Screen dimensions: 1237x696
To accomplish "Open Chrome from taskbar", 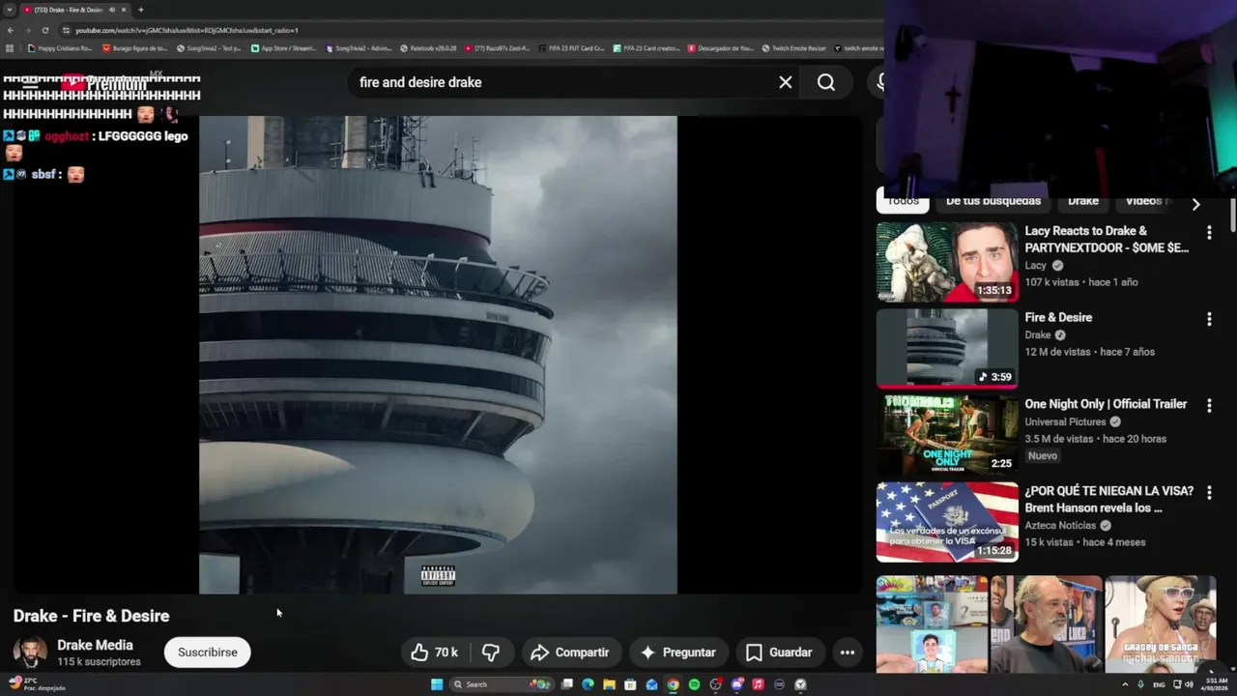I will tap(673, 684).
